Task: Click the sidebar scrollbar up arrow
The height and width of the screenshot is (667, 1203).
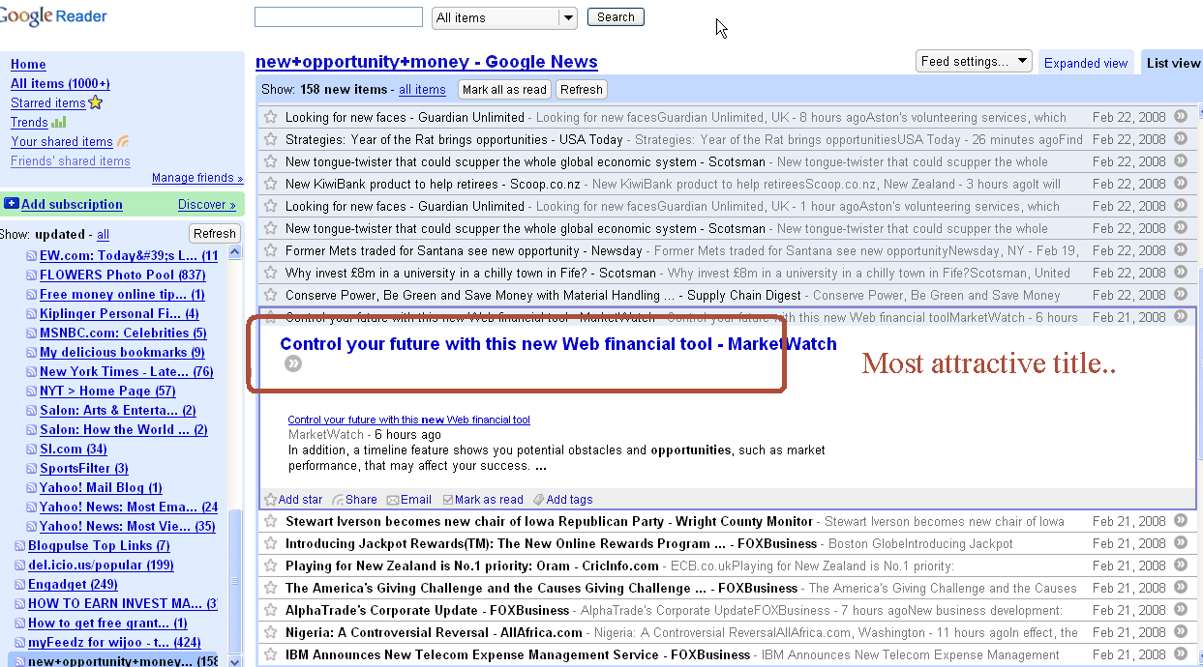Action: pos(235,252)
